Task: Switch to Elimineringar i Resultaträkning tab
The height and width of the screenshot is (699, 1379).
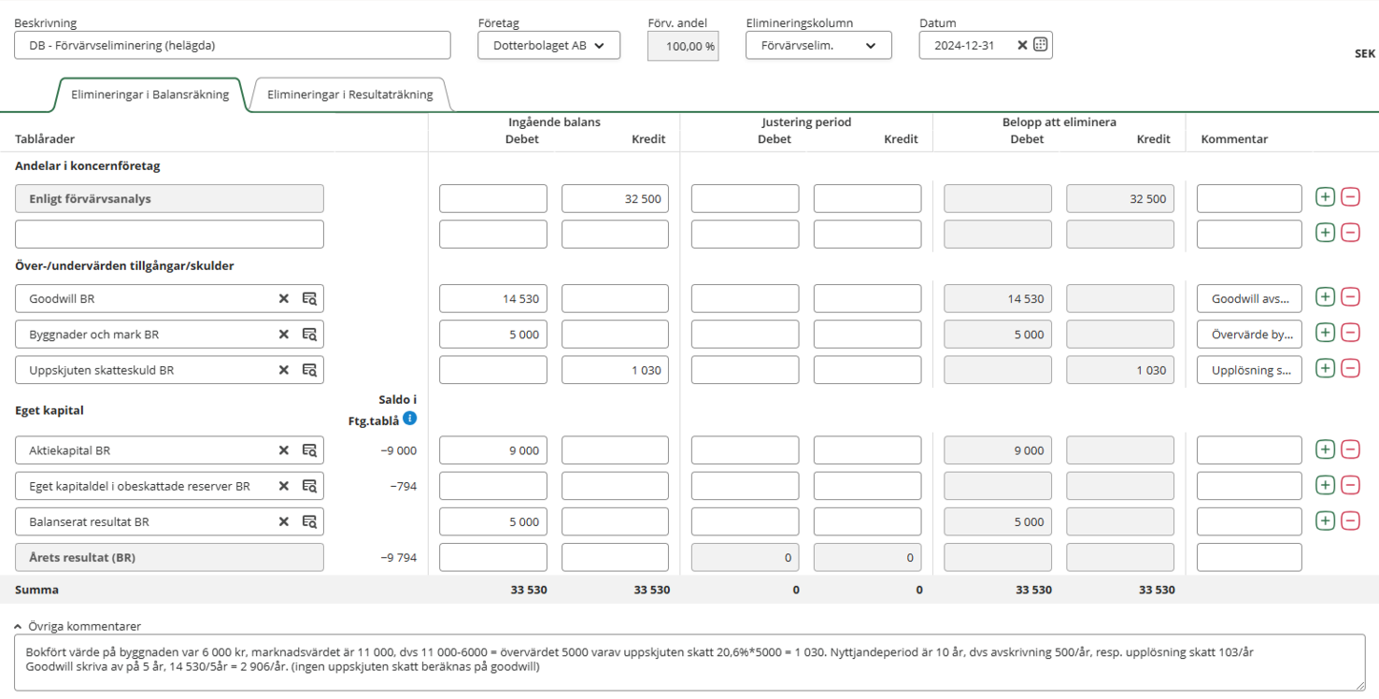Action: (x=349, y=94)
